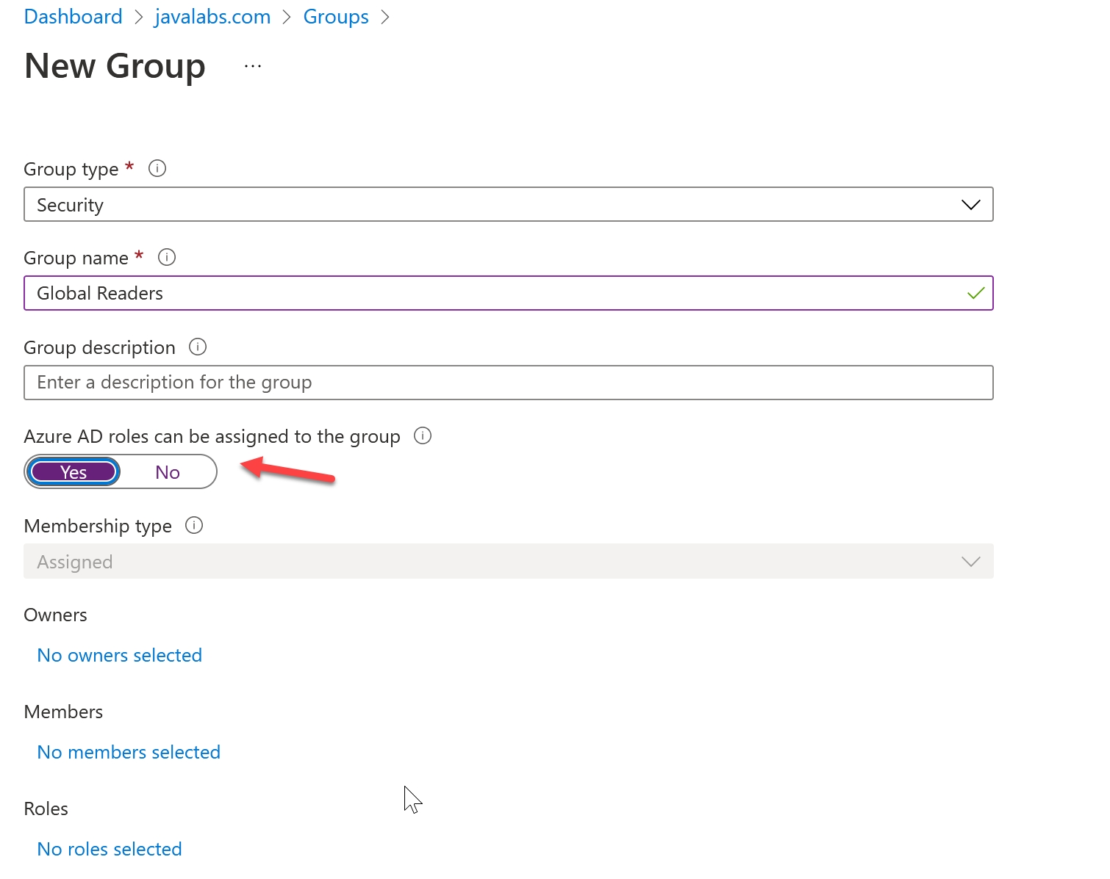This screenshot has height=879, width=1110.
Task: Select the Group type label text
Action: [71, 169]
